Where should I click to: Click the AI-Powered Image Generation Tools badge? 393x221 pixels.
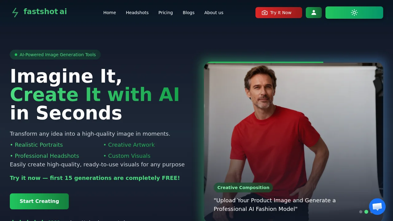pyautogui.click(x=55, y=55)
